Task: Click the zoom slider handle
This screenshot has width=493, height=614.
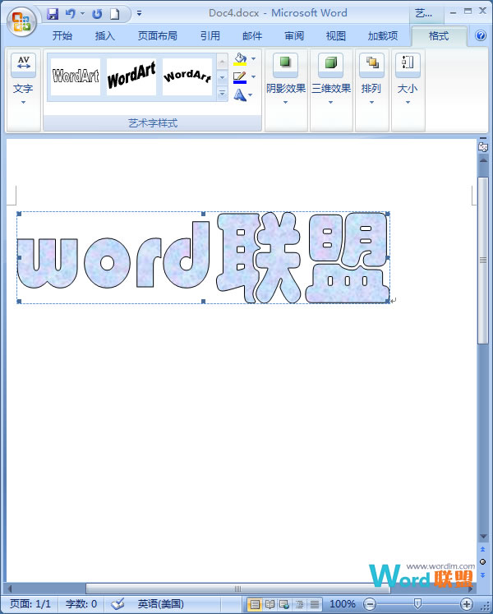Action: 417,604
